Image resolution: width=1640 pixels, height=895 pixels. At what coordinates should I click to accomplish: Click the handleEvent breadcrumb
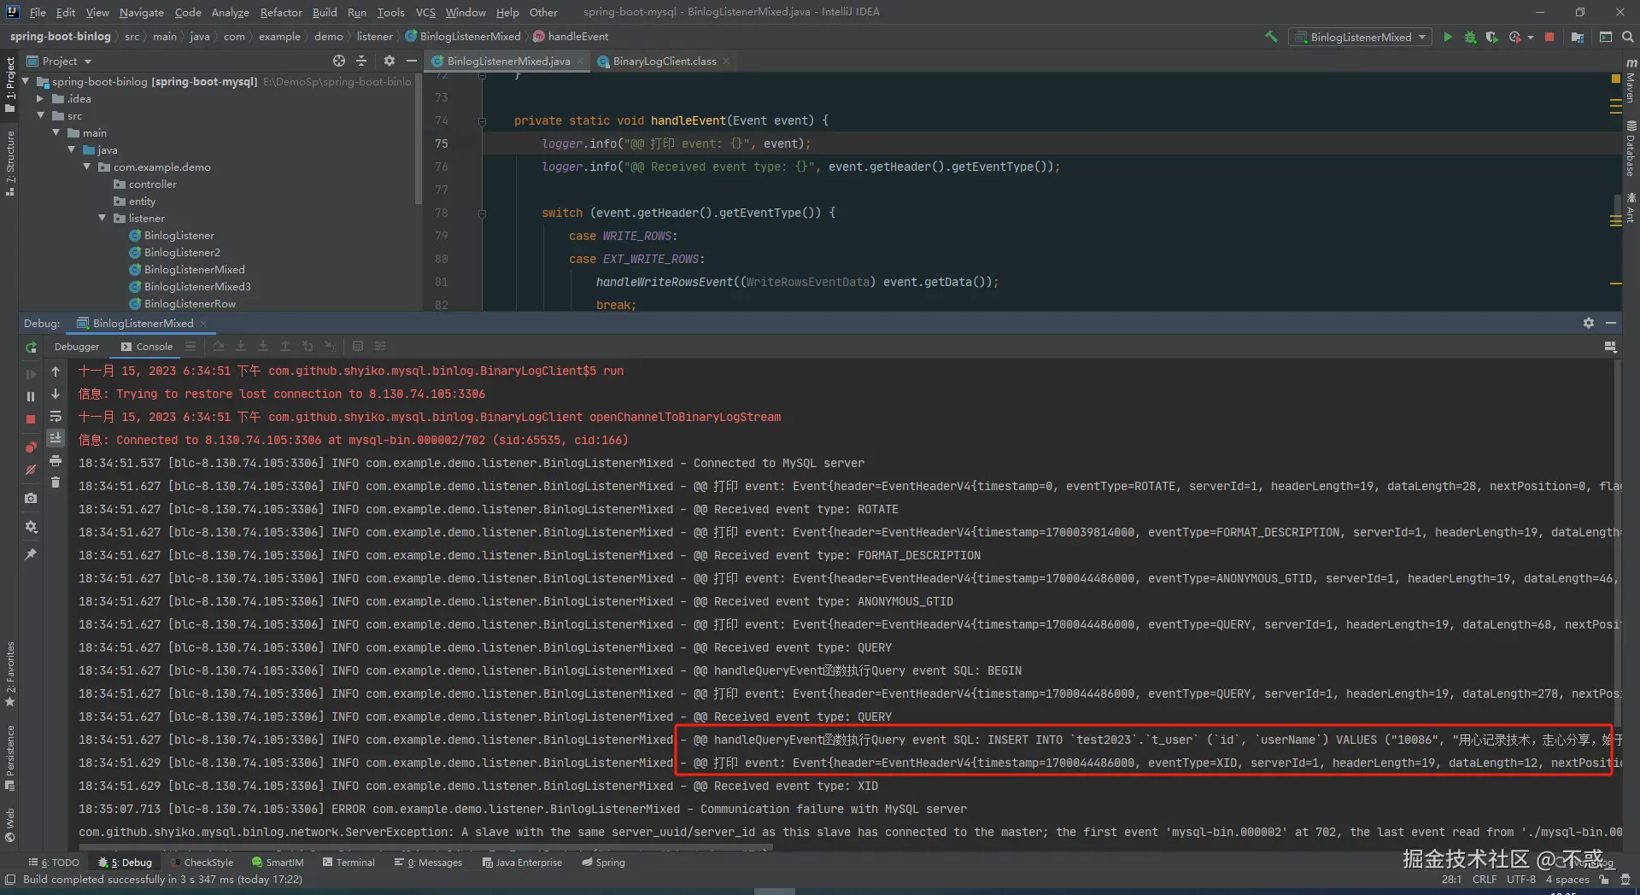[x=571, y=37]
